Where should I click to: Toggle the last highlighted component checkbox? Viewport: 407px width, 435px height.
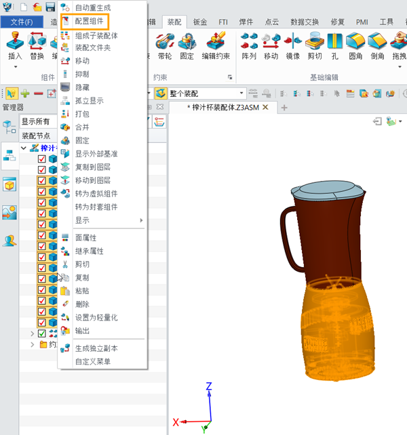(41, 323)
